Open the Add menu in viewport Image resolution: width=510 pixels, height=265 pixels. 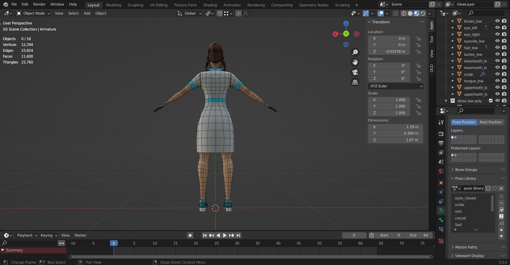(87, 13)
